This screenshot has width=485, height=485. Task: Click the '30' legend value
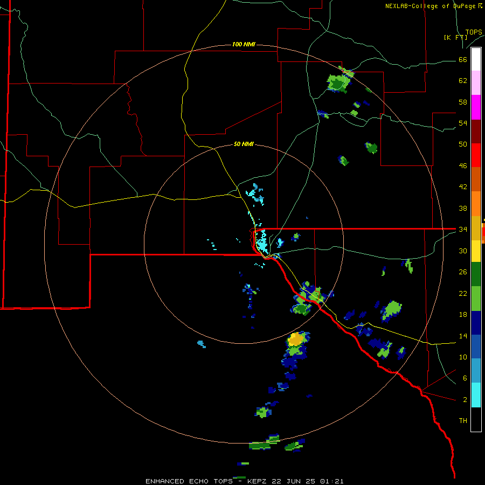point(463,251)
